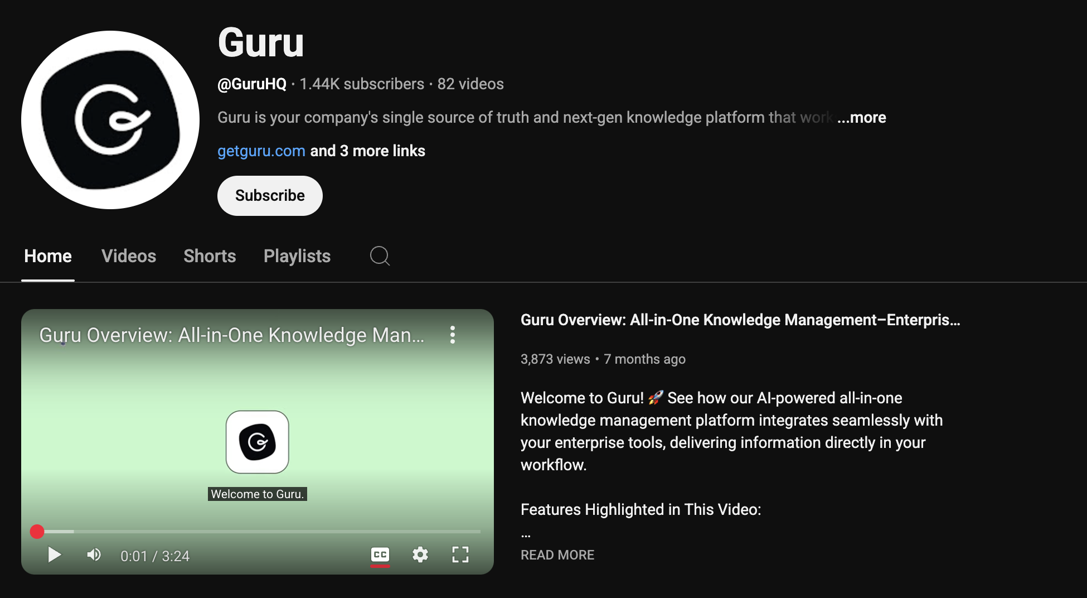The width and height of the screenshot is (1087, 598).
Task: Click the video progress bar scrubber
Action: click(256, 532)
